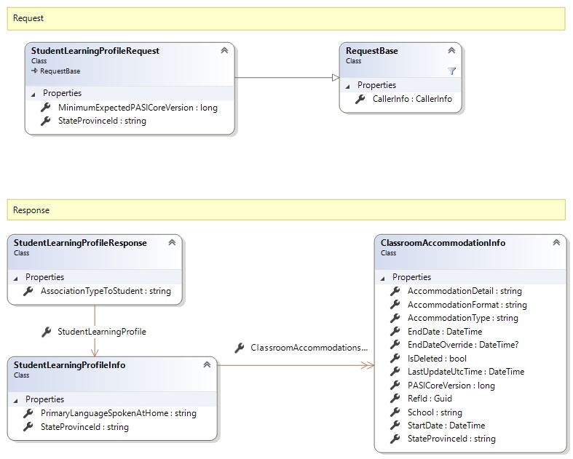Viewport: 573px width, 459px height.
Task: Click the StudentLearningProfileResponse class title
Action: [80, 243]
